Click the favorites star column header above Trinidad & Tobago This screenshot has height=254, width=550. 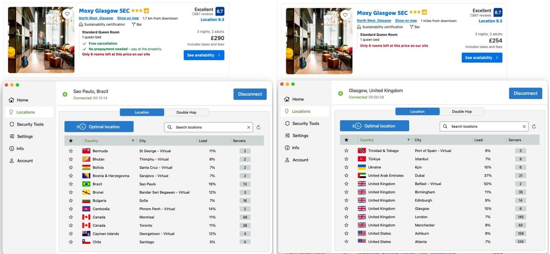pos(346,140)
